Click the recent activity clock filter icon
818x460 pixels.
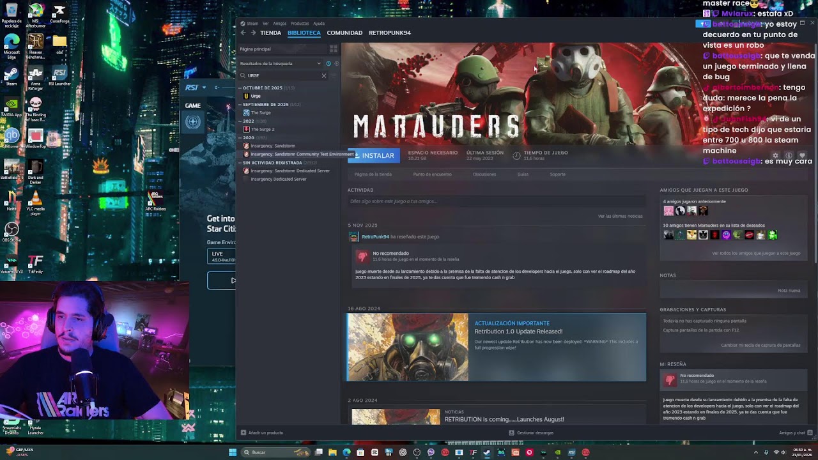click(328, 63)
